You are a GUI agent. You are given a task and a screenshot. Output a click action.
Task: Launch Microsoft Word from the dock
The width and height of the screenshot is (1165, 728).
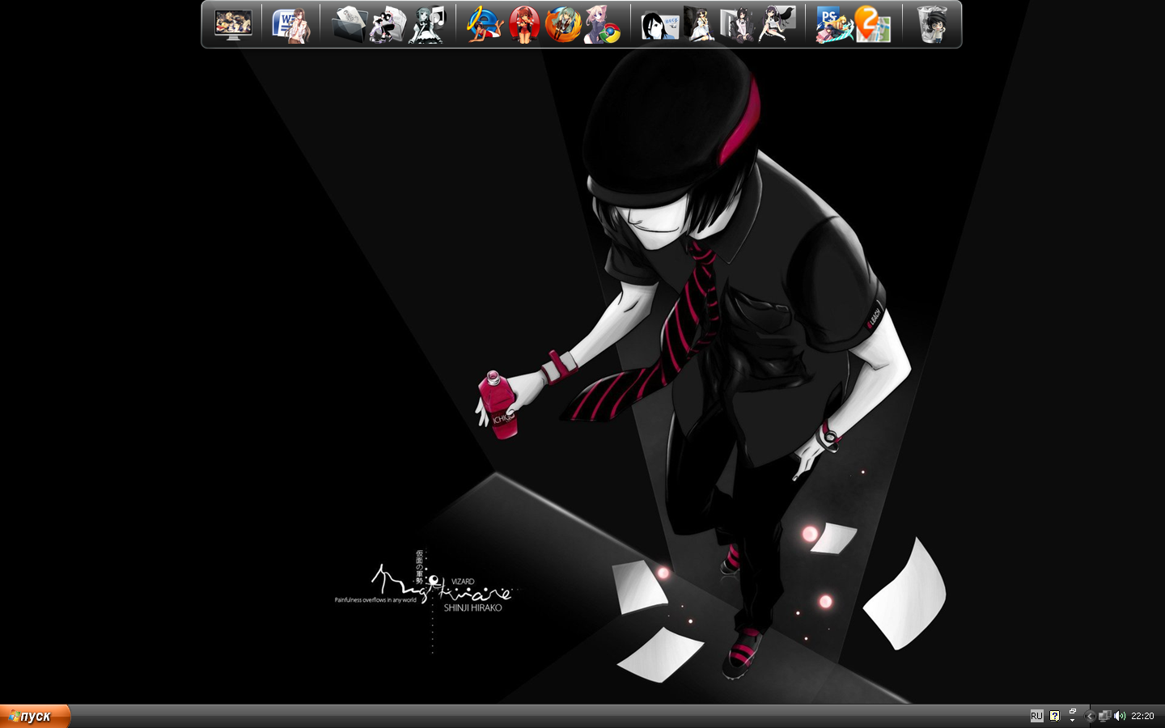pos(291,24)
